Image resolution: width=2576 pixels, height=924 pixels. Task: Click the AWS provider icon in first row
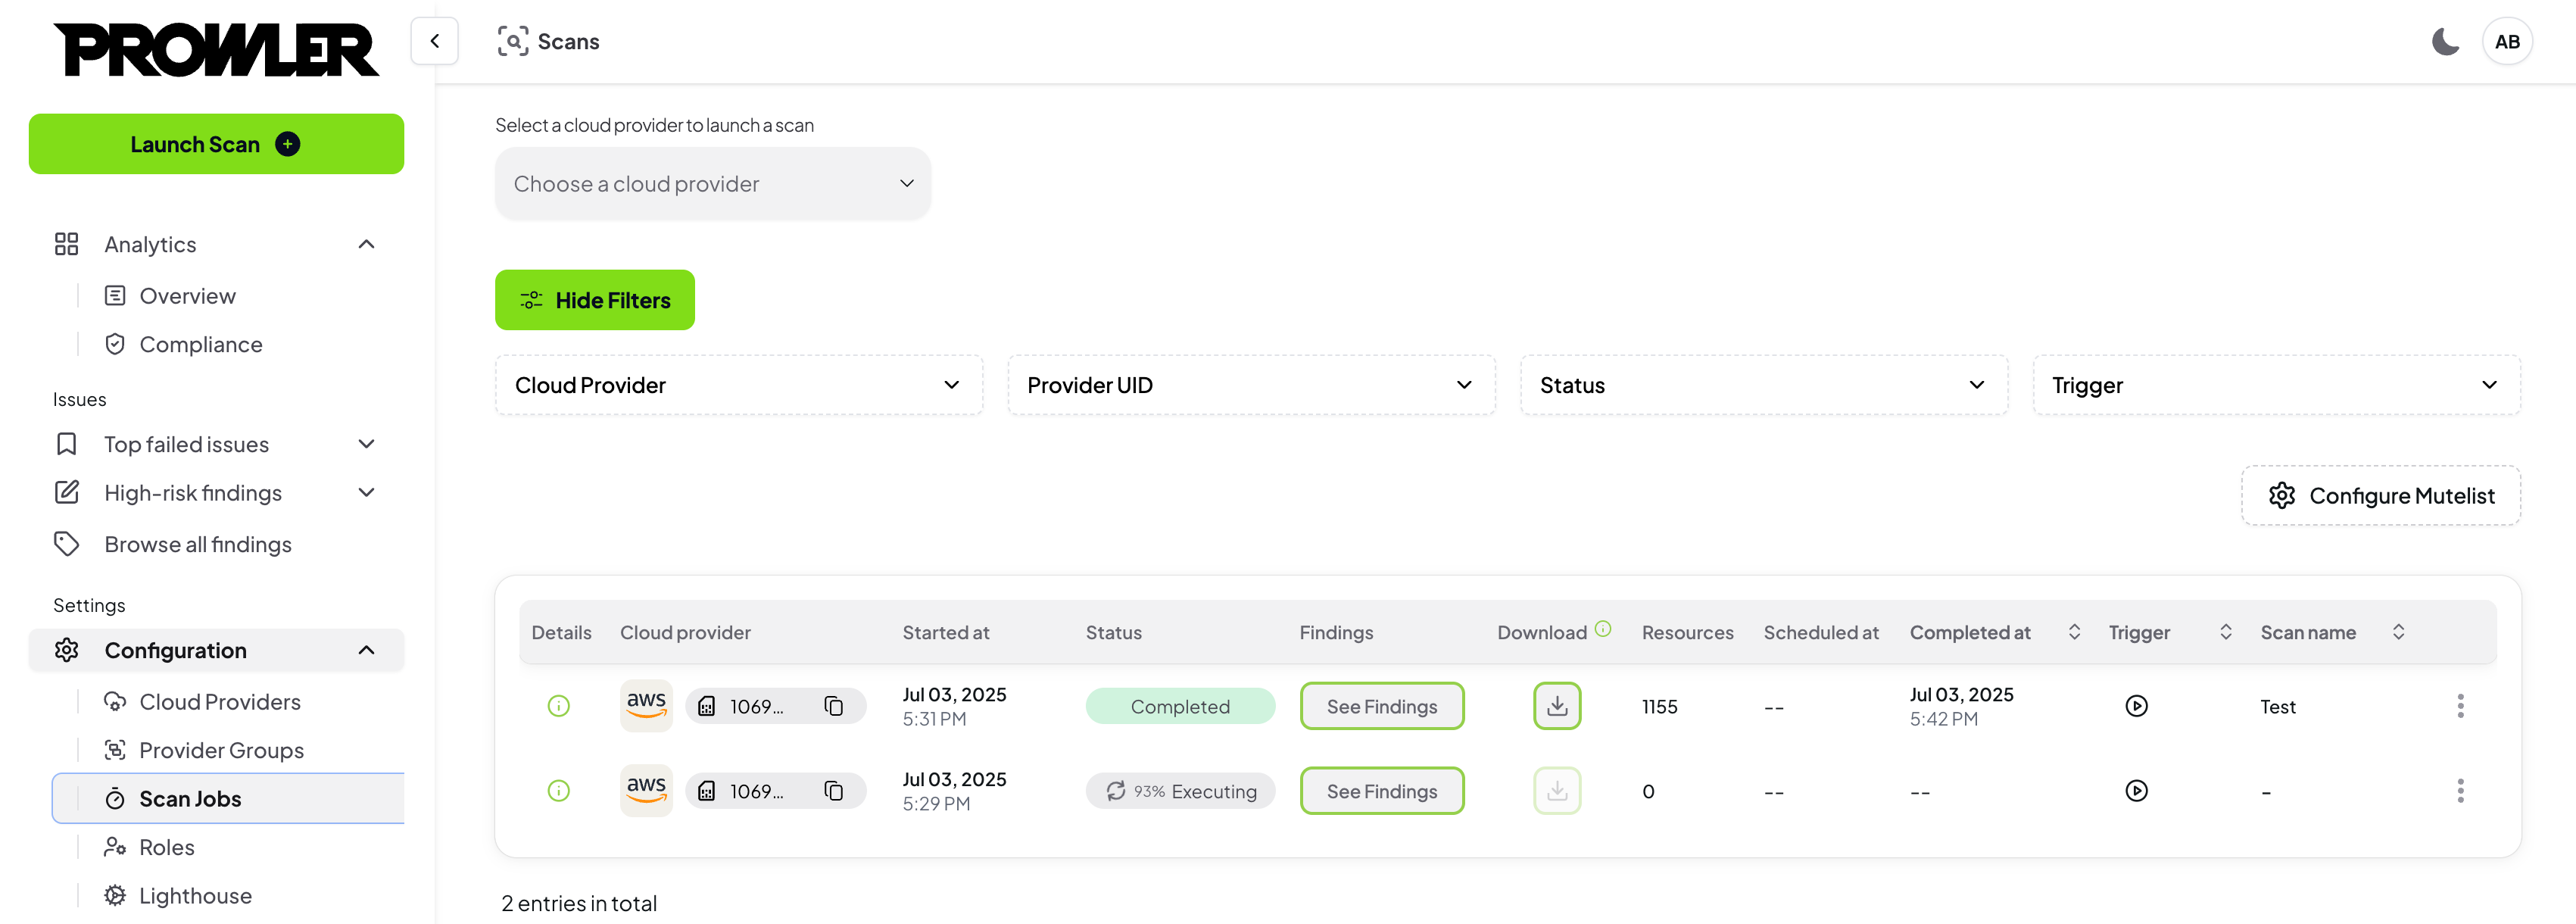646,705
